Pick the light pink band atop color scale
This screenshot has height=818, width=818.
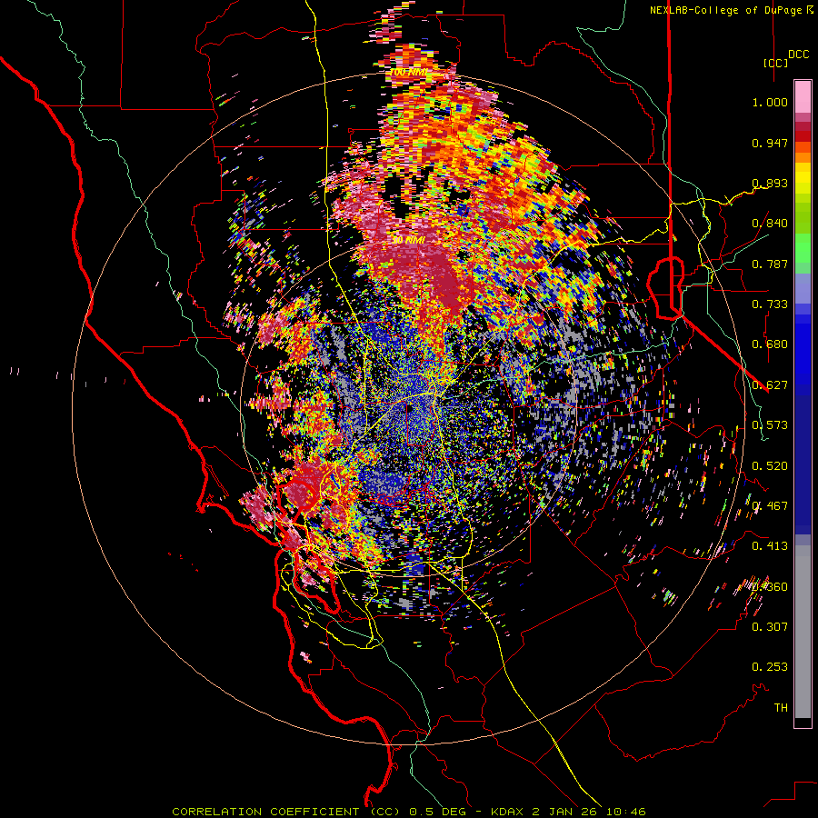[x=803, y=97]
